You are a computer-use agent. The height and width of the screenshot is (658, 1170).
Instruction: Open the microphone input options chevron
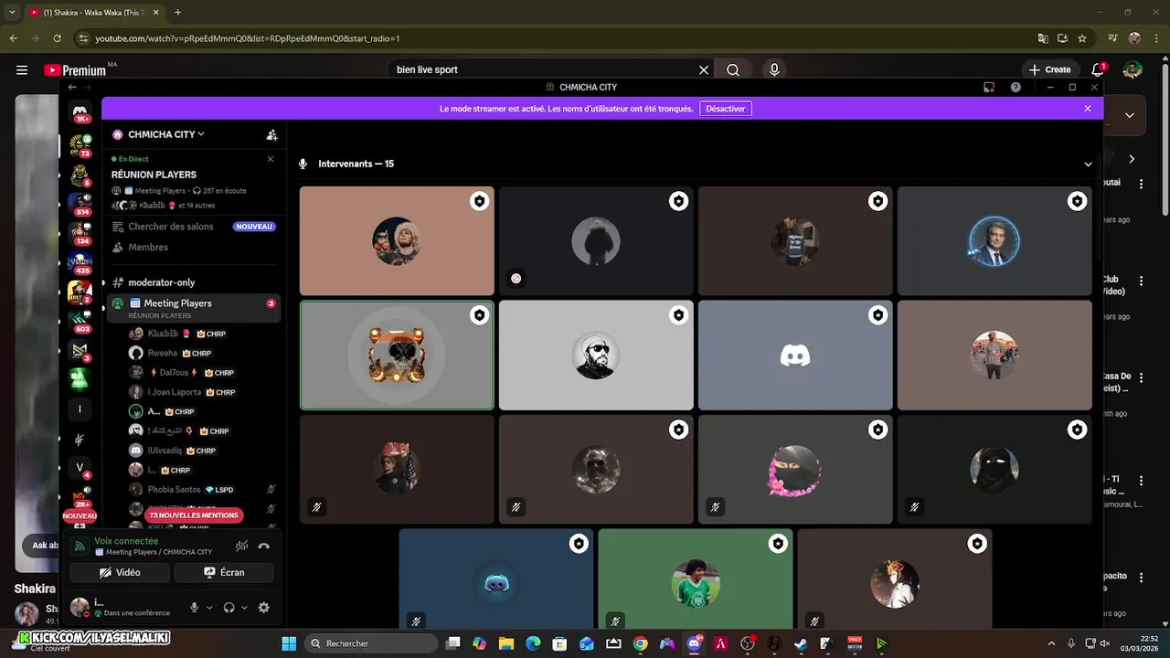[x=209, y=608]
